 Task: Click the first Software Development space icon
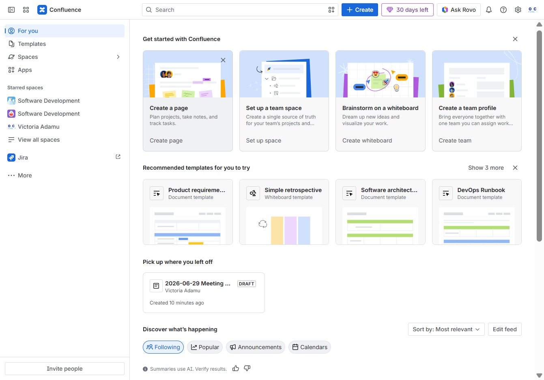[11, 101]
